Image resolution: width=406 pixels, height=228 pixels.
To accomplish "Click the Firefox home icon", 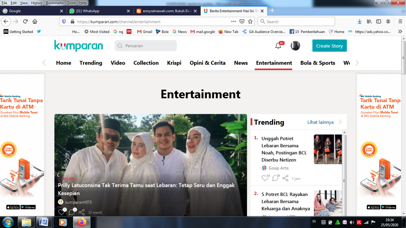I will 35,21.
